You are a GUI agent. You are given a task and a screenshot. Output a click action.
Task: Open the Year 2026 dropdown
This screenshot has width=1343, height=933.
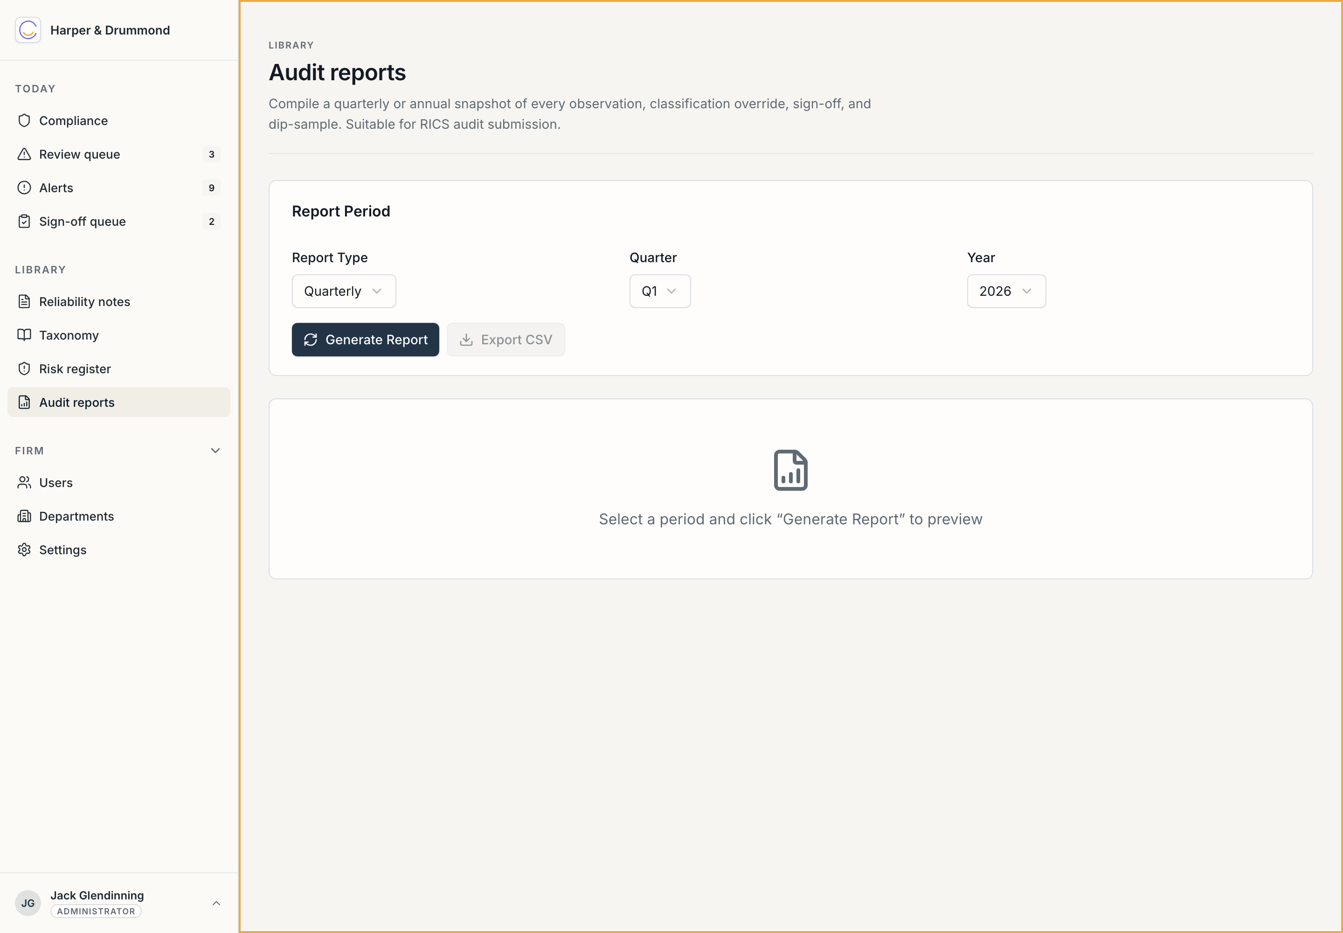coord(1006,291)
